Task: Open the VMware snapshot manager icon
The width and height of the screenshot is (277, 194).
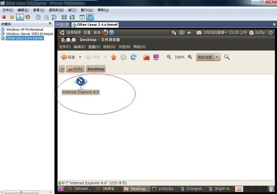Action: (54, 17)
